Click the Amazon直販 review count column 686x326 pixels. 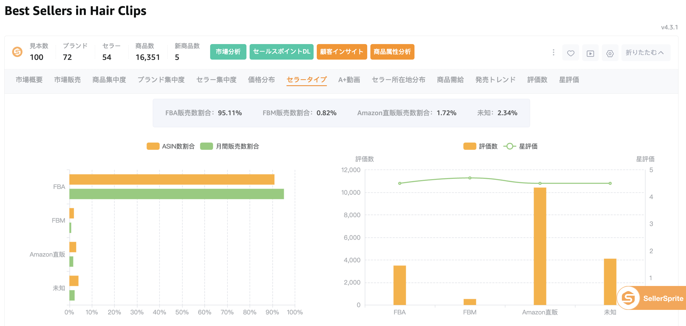[x=540, y=246]
